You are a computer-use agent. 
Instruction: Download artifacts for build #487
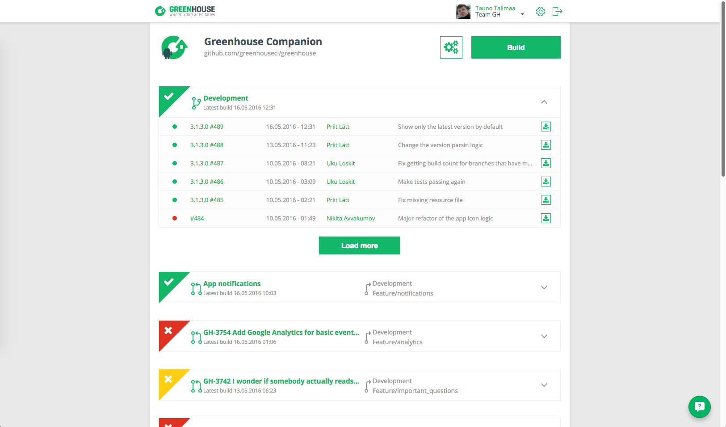coord(546,163)
